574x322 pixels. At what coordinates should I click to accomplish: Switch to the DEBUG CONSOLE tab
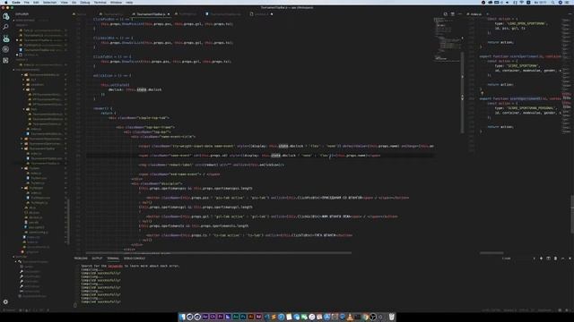point(135,258)
